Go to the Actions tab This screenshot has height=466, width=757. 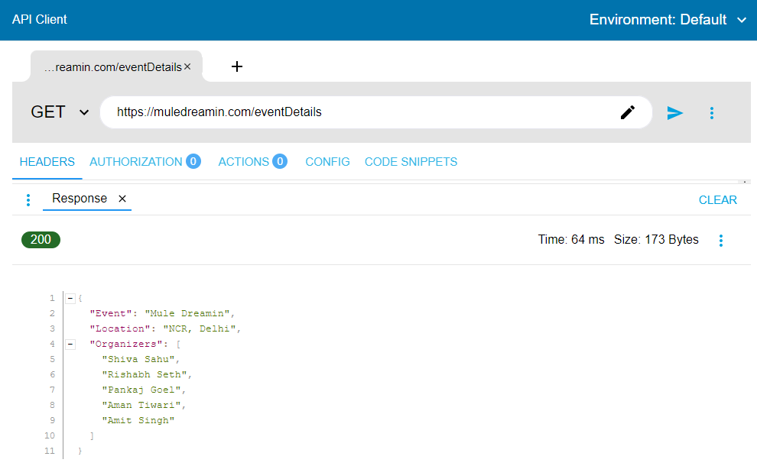pyautogui.click(x=244, y=162)
